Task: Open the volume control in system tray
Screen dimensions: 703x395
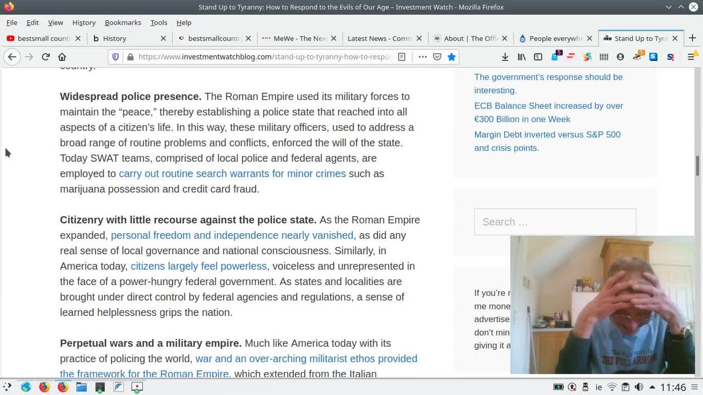Action: coord(639,387)
